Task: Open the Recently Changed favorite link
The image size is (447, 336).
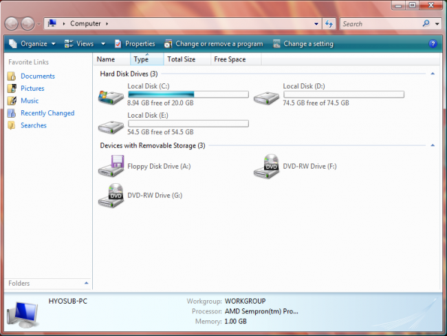Action: coord(47,113)
